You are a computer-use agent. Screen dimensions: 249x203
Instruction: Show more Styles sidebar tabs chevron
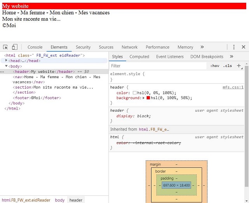232,57
